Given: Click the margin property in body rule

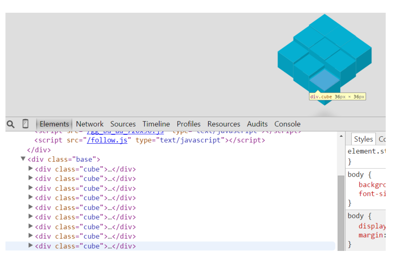Looking at the screenshot, I should pyautogui.click(x=372, y=235).
